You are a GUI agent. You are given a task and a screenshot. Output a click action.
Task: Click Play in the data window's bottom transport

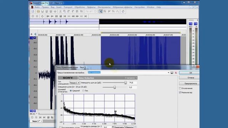tap(52, 117)
